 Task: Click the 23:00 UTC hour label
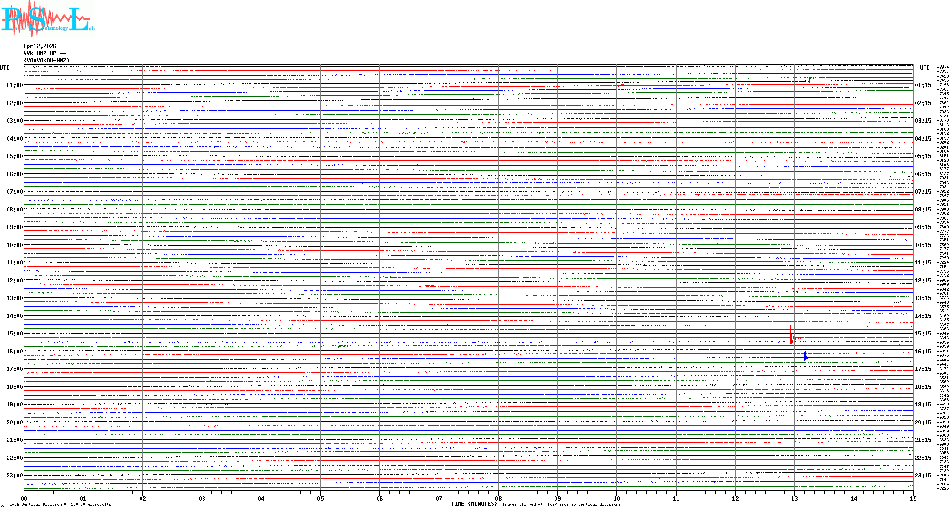14,476
